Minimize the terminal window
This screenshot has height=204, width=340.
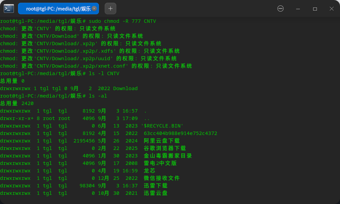pyautogui.click(x=298, y=9)
